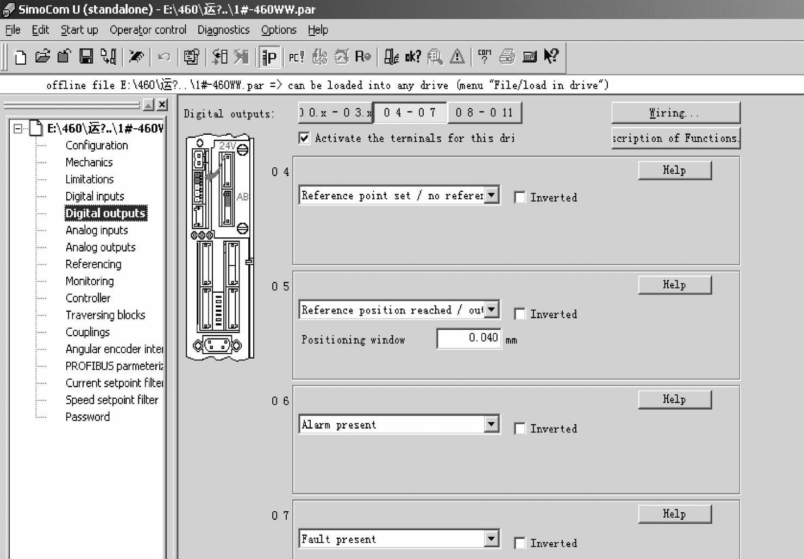Click the Description of Functions button

point(676,138)
